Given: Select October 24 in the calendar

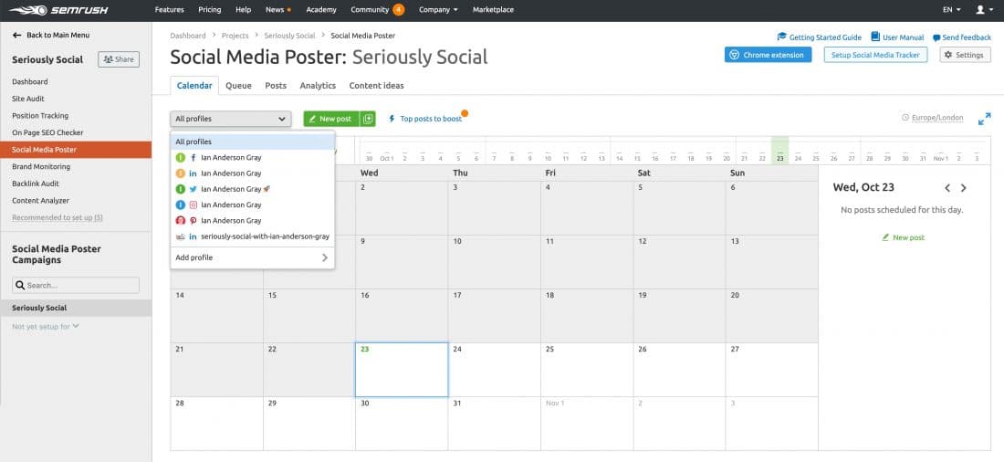Looking at the screenshot, I should tap(495, 370).
